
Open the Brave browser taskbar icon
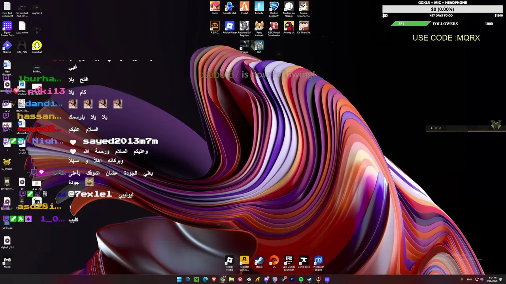click(214, 279)
